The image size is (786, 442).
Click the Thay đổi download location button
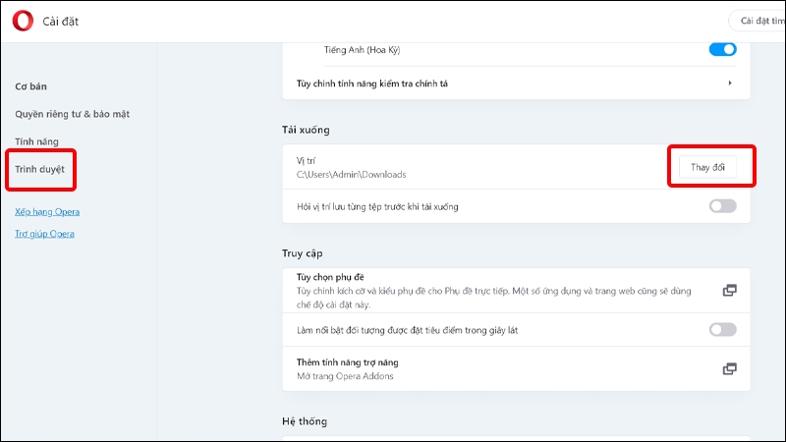713,167
